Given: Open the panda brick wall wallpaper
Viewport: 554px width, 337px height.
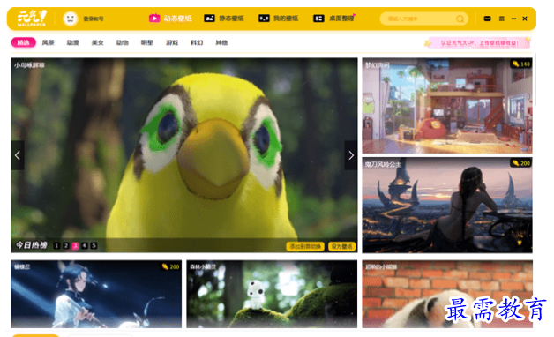Looking at the screenshot, I should point(447,295).
